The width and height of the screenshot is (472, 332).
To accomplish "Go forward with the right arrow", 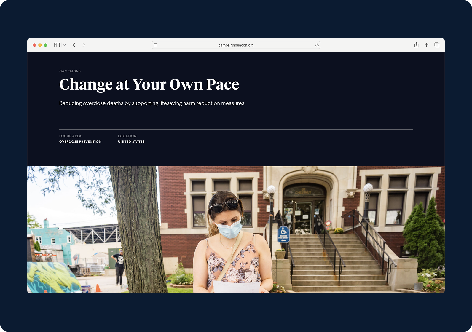I will click(84, 45).
